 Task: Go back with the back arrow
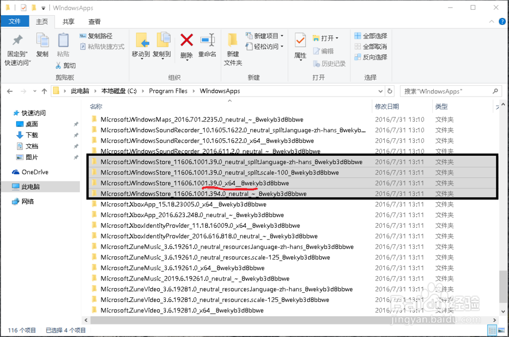[10, 91]
